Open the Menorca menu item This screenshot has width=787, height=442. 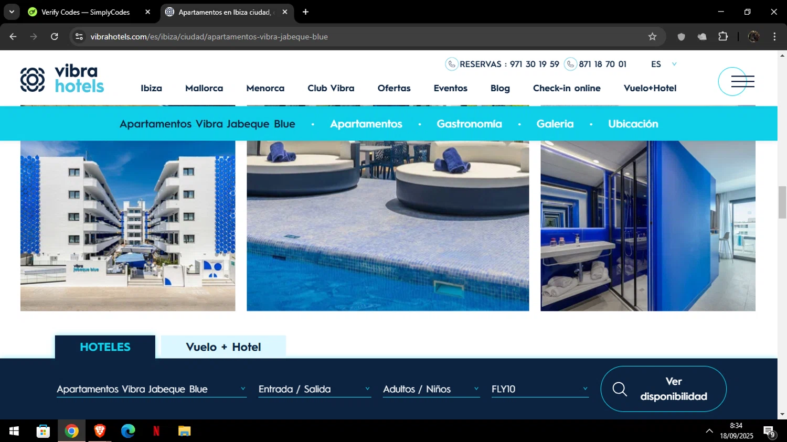click(265, 88)
